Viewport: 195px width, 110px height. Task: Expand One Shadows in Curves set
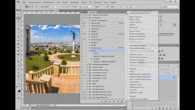pyautogui.click(x=87, y=73)
